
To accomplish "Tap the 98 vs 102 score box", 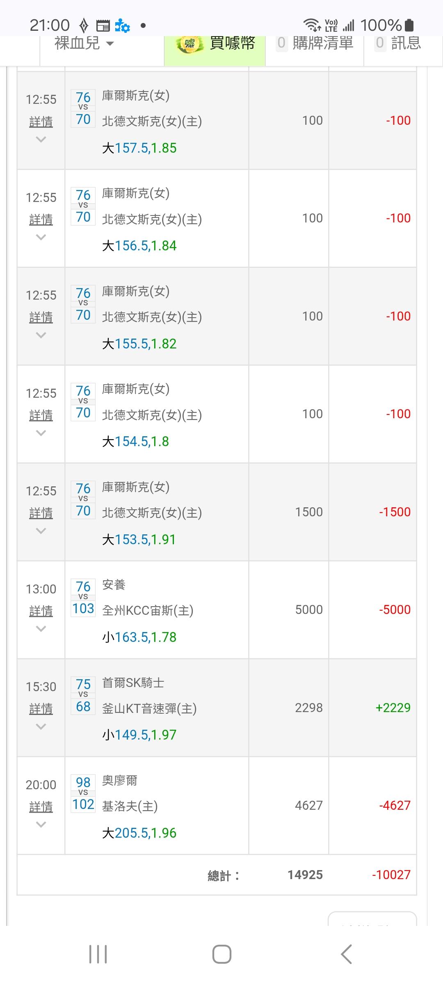I will [x=83, y=793].
